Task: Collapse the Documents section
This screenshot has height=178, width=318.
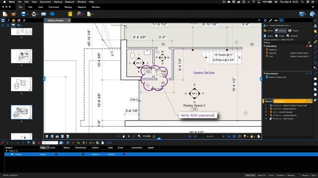Action: coord(264,74)
